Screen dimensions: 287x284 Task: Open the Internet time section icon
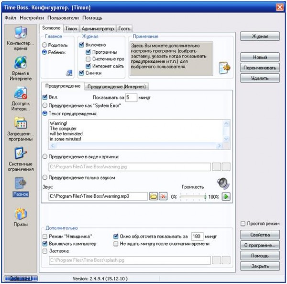pos(21,63)
